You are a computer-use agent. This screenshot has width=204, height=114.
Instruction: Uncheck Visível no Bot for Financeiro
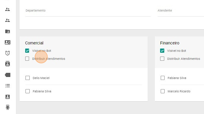[162, 51]
